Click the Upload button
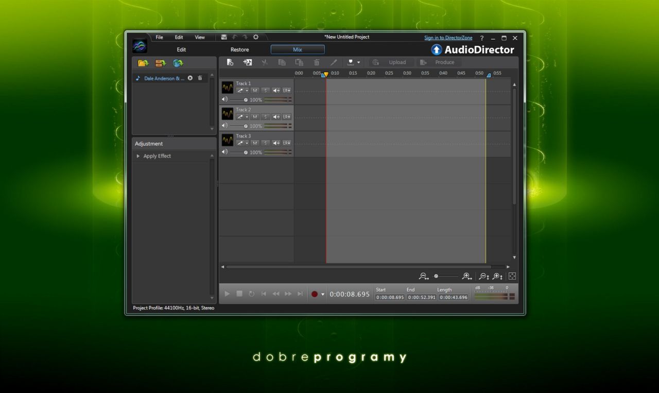 [x=392, y=62]
